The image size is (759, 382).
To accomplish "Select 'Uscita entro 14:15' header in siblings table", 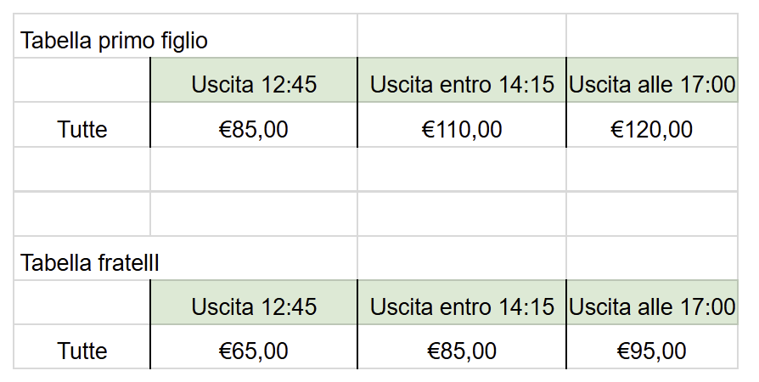I will [x=462, y=306].
